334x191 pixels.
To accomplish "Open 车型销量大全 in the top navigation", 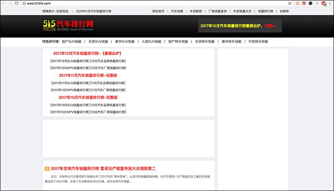I will pyautogui.click(x=242, y=11).
